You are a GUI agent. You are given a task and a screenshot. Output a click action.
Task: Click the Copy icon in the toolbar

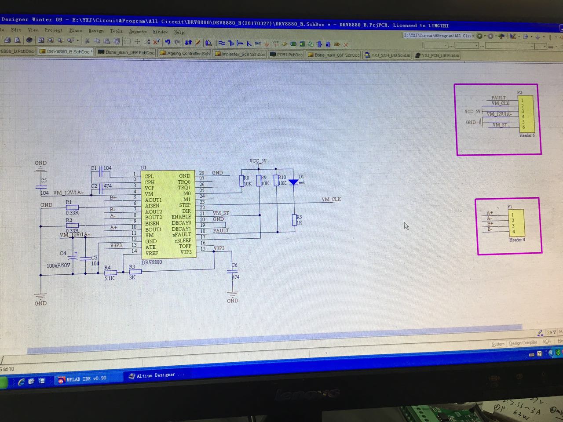pyautogui.click(x=97, y=41)
